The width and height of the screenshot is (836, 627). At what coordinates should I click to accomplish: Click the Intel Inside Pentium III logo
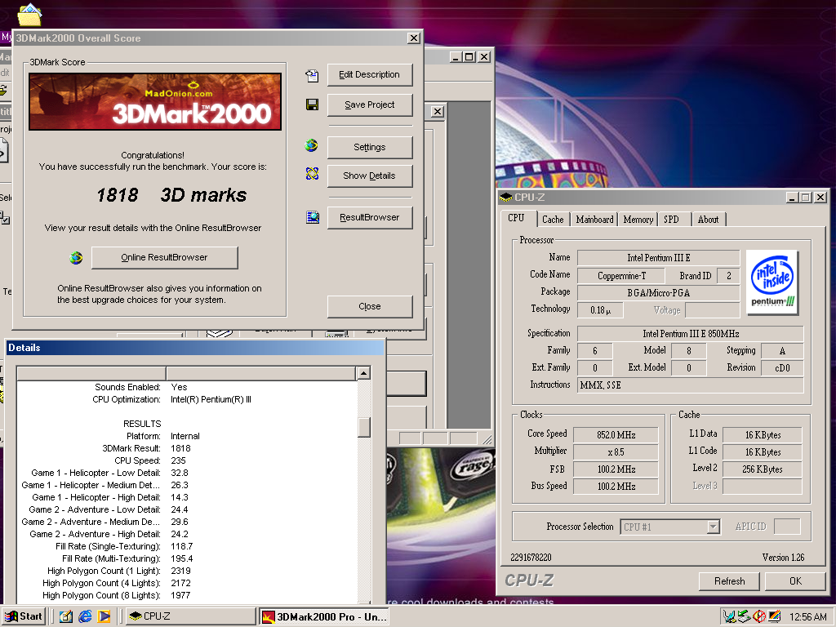point(772,282)
